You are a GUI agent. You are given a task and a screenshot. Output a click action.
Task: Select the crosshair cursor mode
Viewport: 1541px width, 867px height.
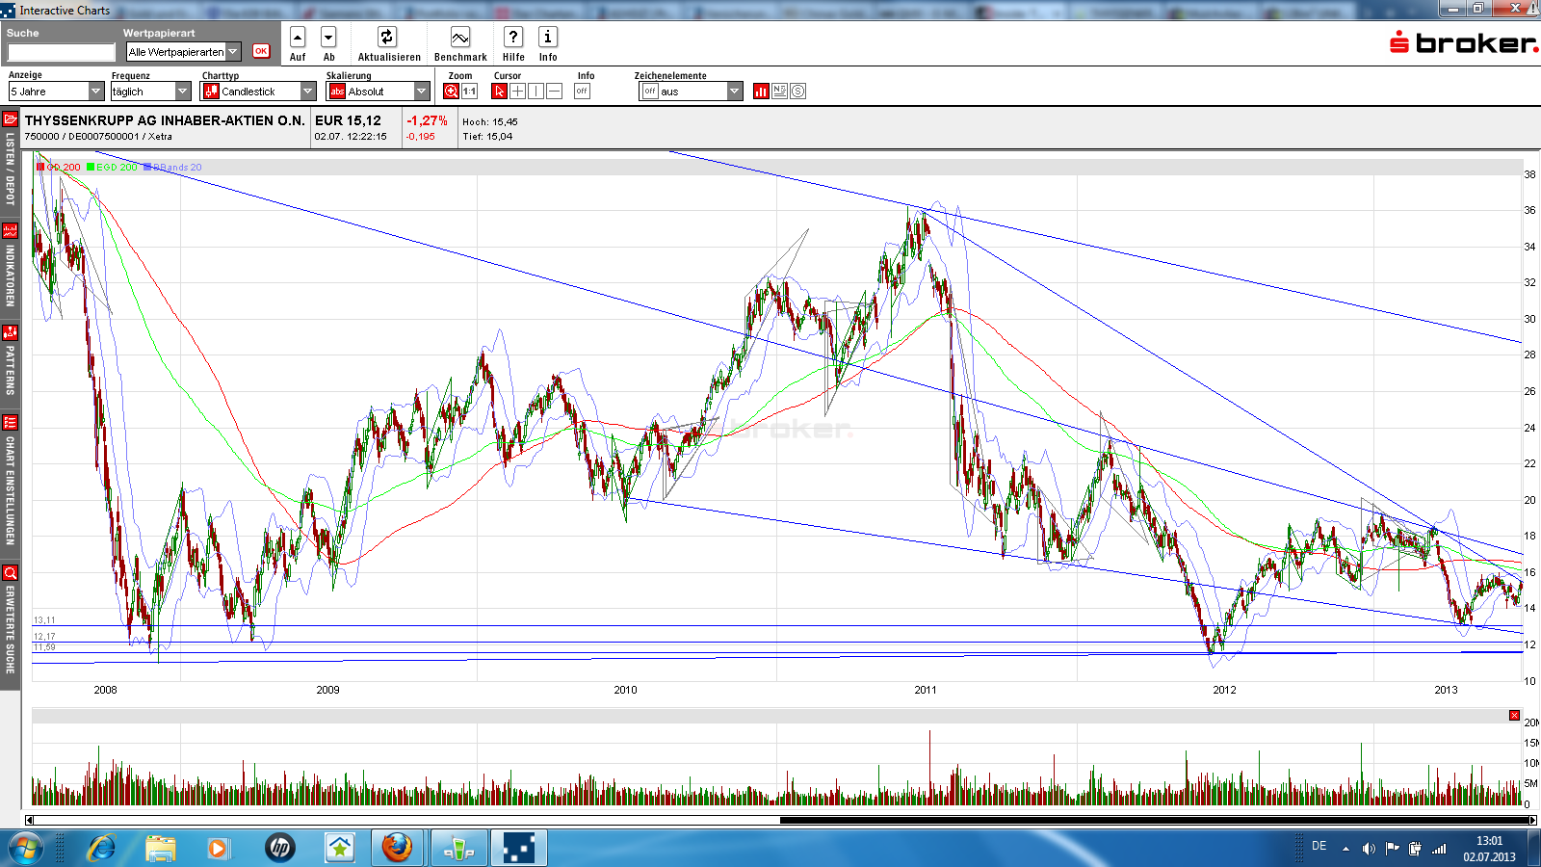(517, 92)
